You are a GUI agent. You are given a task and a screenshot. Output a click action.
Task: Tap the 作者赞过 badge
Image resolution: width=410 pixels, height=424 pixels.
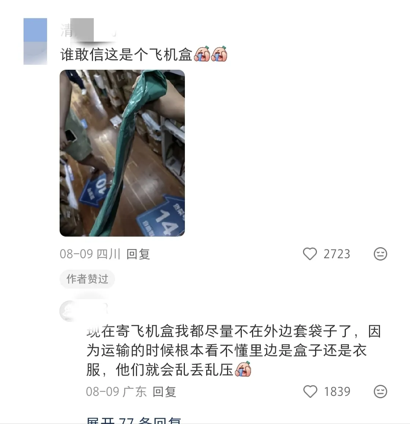(87, 279)
